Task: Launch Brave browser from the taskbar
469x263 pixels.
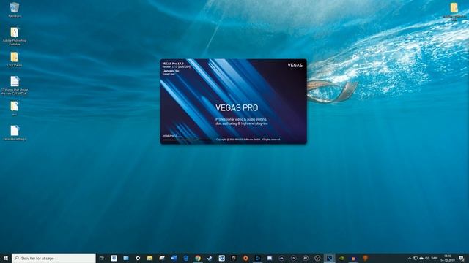Action: pos(365,258)
